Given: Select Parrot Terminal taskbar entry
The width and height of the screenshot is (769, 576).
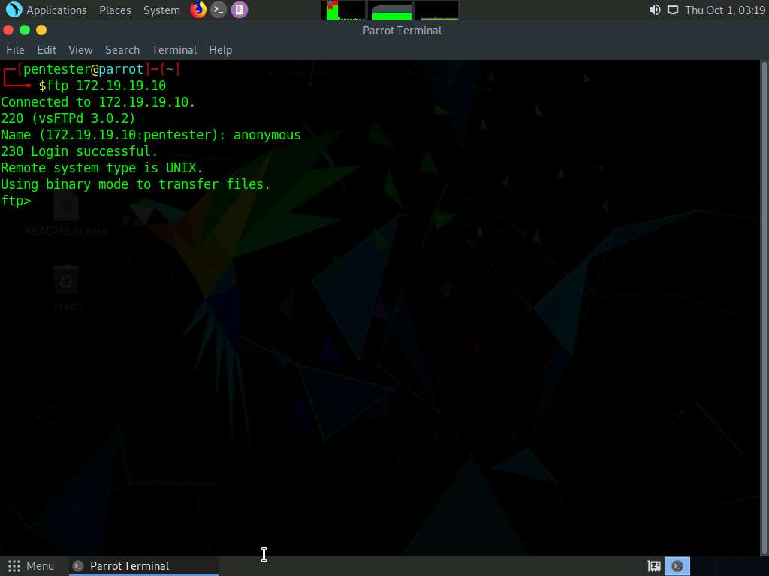Looking at the screenshot, I should coord(143,566).
